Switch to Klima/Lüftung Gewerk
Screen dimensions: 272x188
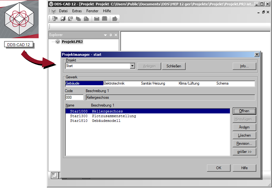point(189,84)
